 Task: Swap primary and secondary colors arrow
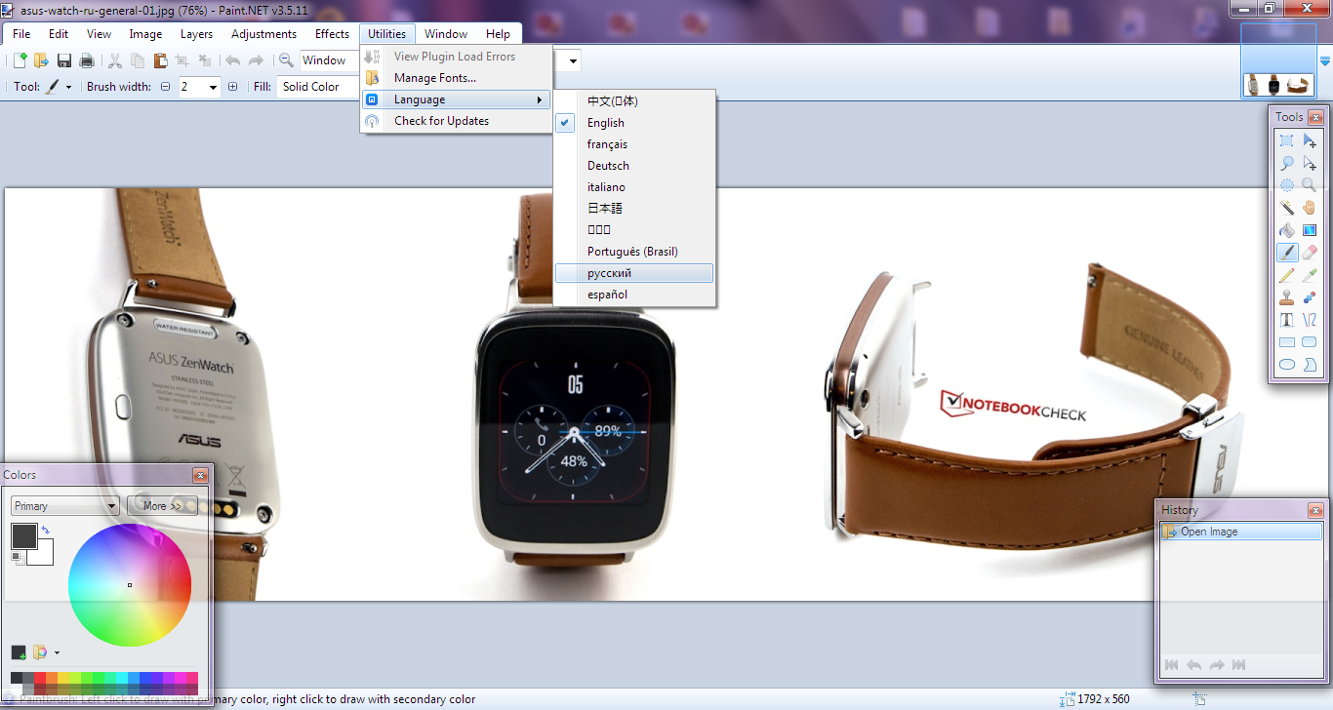(46, 530)
